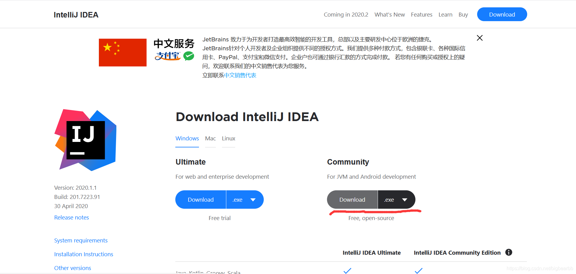Download the Community edition
The image size is (576, 274).
point(352,200)
